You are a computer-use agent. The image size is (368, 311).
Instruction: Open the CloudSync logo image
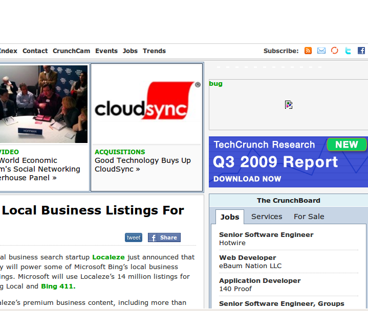147,101
